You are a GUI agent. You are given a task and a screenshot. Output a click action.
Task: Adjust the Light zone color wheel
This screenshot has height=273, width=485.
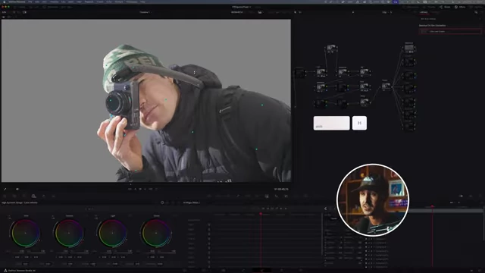point(113,233)
